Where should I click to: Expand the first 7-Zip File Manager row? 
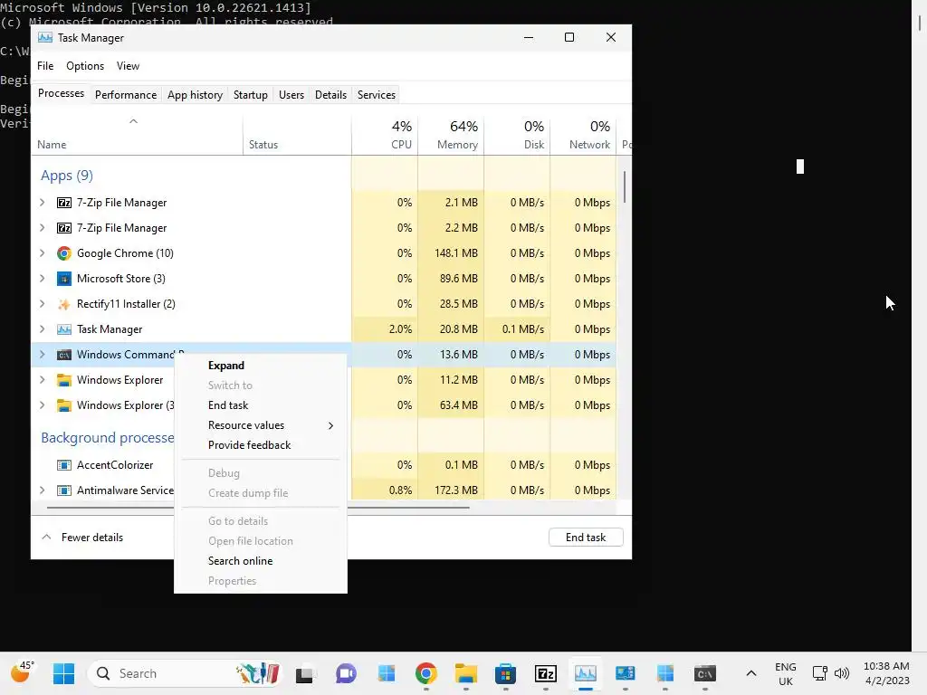click(42, 203)
